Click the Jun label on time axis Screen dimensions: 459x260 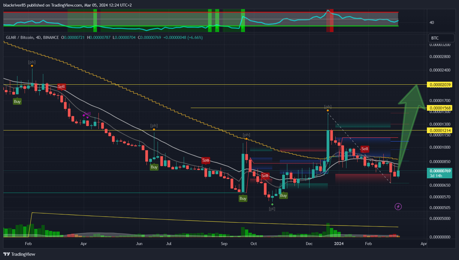coord(139,244)
